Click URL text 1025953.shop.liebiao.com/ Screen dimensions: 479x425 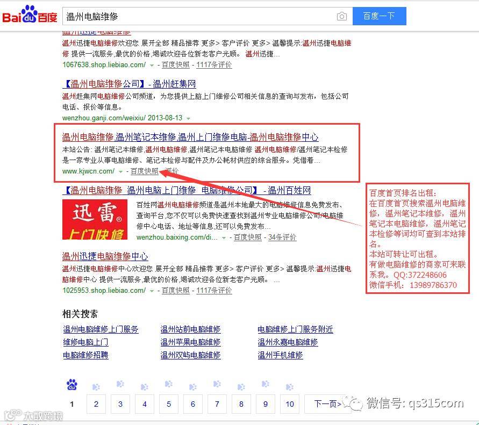(x=104, y=290)
